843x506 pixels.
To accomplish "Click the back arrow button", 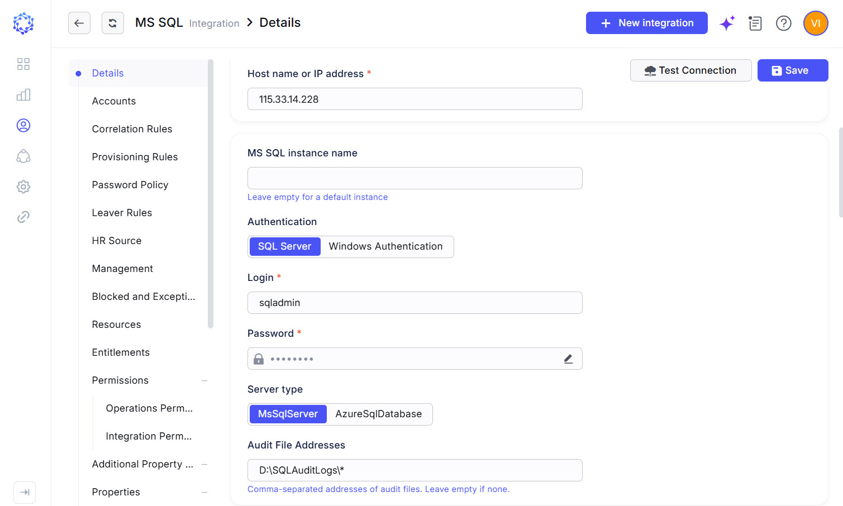I will click(x=79, y=23).
